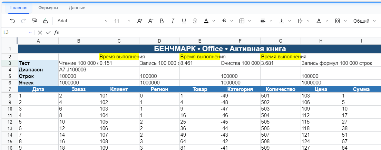Image resolution: width=381 pixels, height=150 pixels.
Task: Undo the last action
Action: pos(12,21)
